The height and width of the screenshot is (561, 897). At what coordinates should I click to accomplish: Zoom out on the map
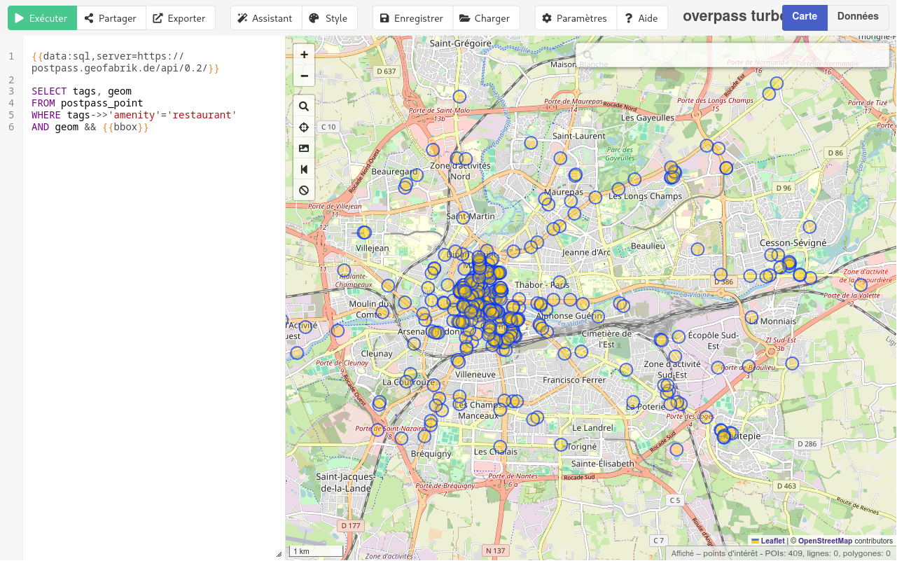[304, 76]
